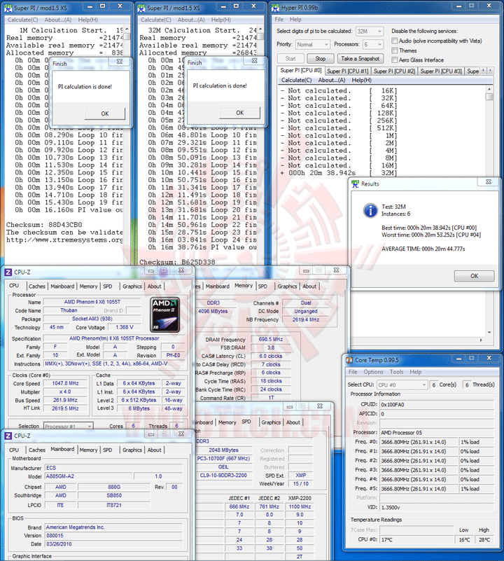Click CPU #0 temperature 17°C field
Viewport: 504px width, 561px height.
[416, 539]
